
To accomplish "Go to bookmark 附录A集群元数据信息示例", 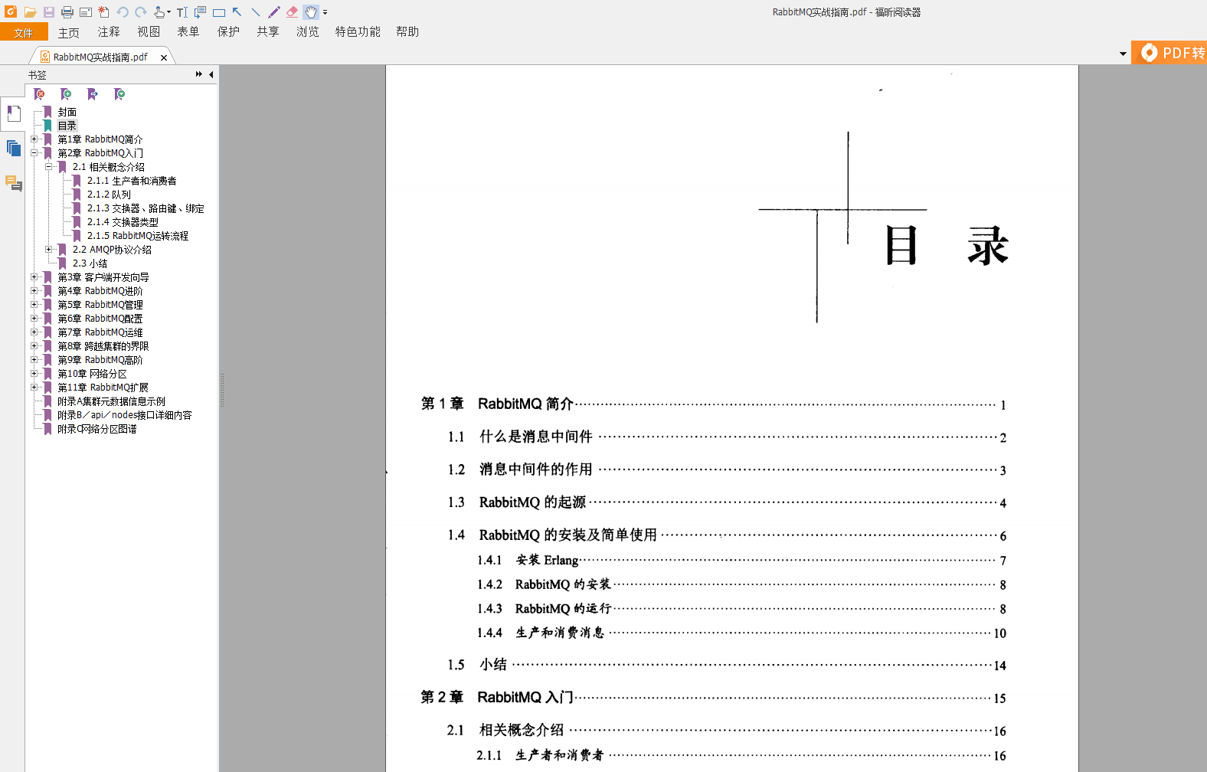I will (111, 401).
